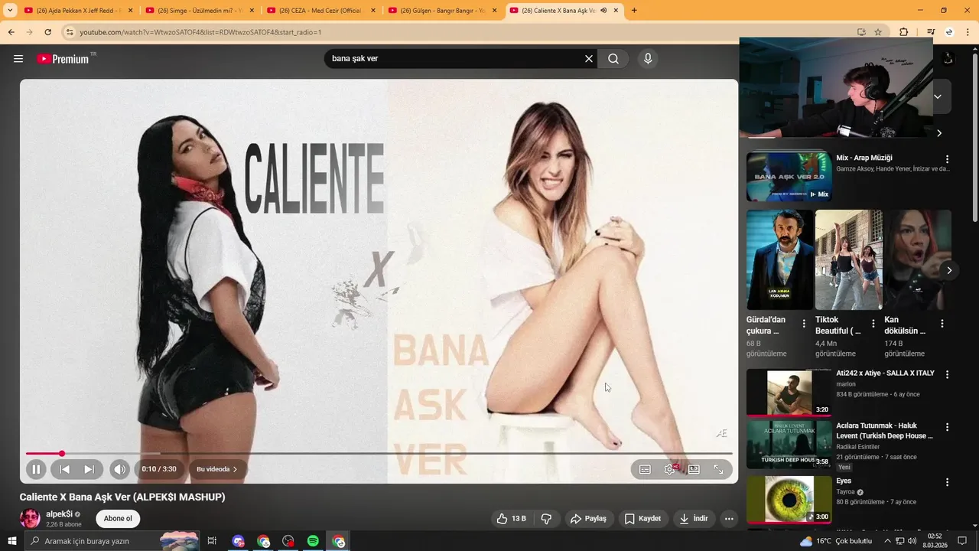Switch to theater mode
This screenshot has height=551, width=979.
click(x=694, y=469)
